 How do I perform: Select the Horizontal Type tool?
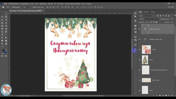point(2,35)
